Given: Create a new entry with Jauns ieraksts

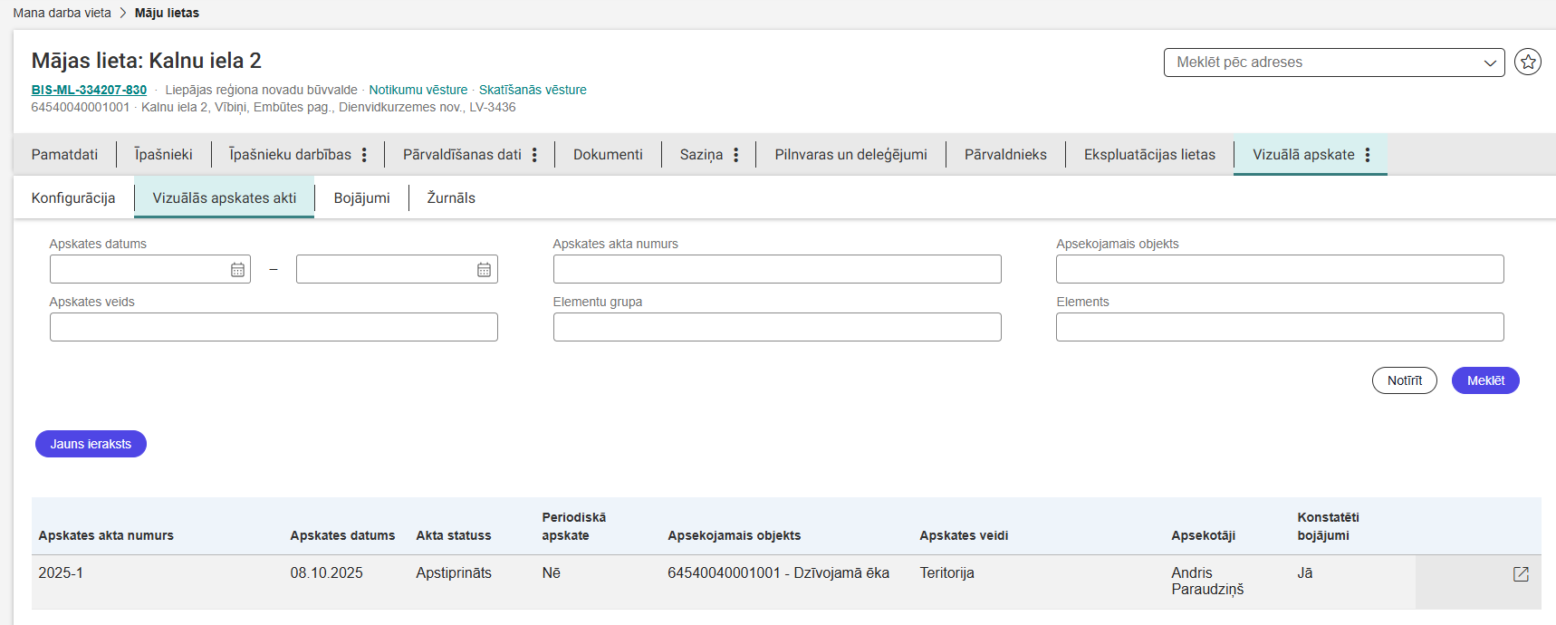Looking at the screenshot, I should (x=91, y=444).
